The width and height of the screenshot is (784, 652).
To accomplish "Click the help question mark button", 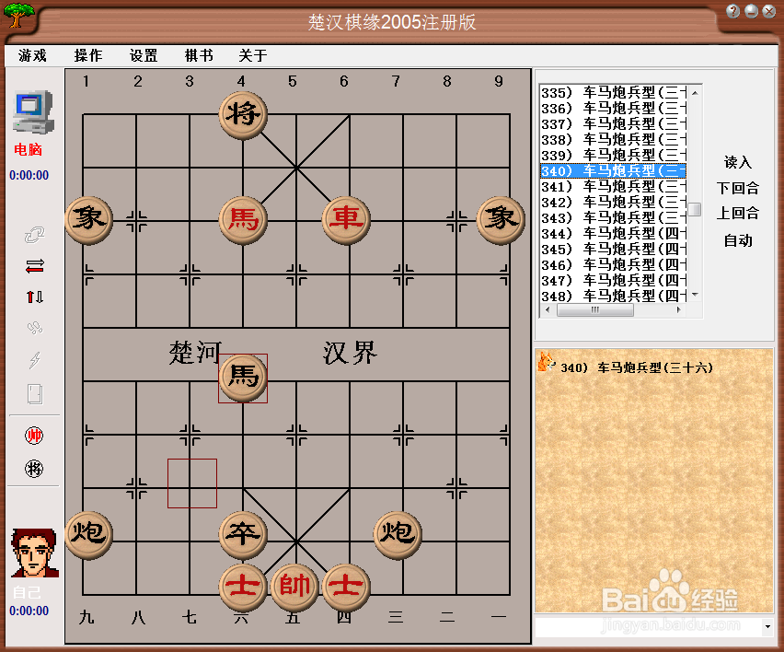I will [733, 11].
